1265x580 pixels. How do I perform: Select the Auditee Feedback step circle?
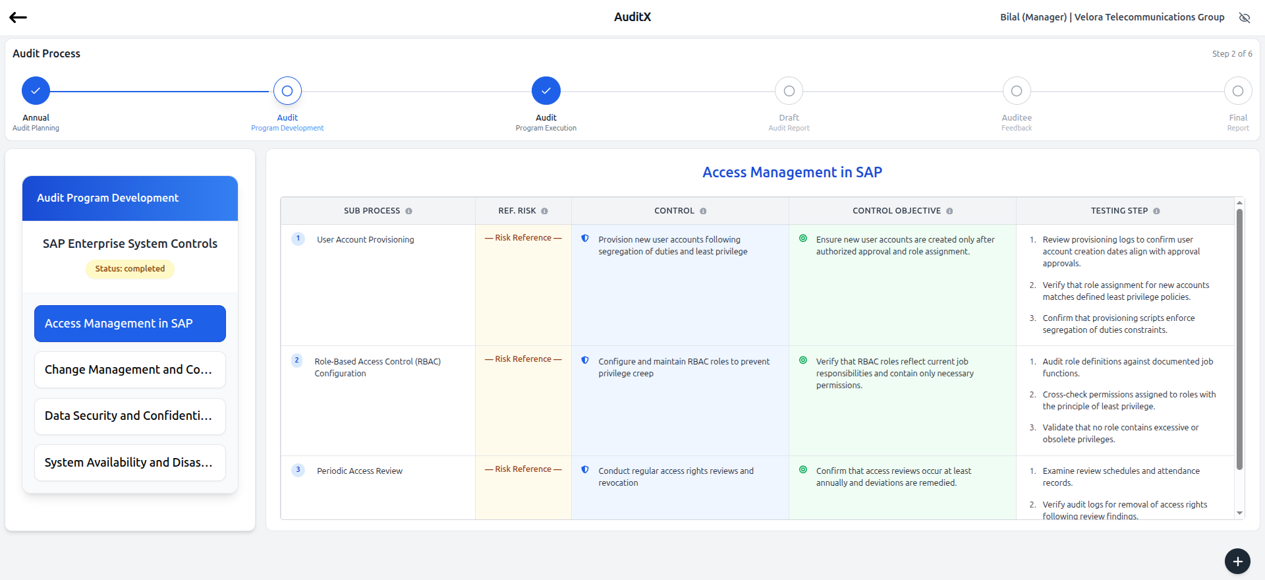[x=1016, y=91]
